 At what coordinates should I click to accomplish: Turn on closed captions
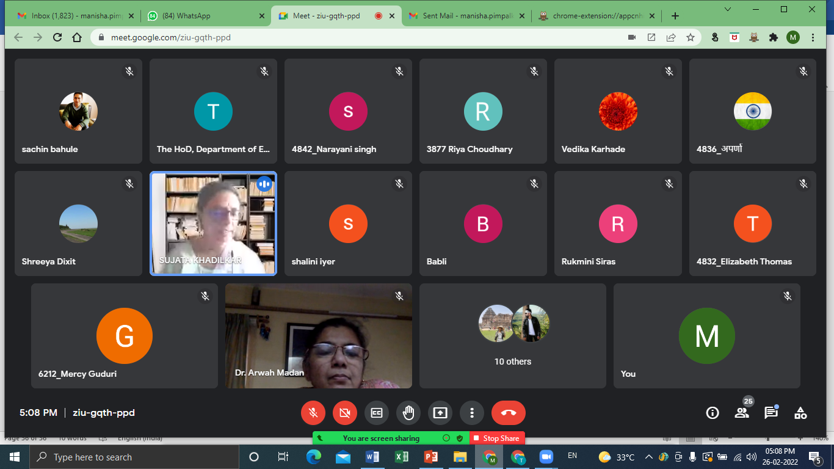[377, 413]
